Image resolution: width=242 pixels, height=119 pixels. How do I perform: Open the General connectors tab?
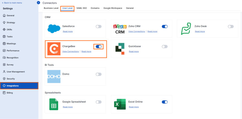(130, 8)
